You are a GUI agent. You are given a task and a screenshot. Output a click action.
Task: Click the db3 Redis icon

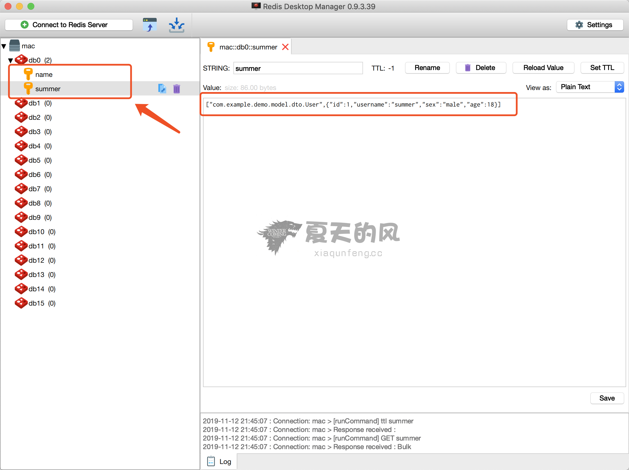pyautogui.click(x=21, y=132)
